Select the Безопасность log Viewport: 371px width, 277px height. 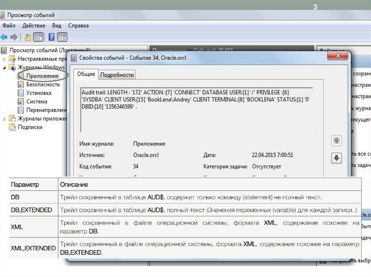(x=43, y=84)
